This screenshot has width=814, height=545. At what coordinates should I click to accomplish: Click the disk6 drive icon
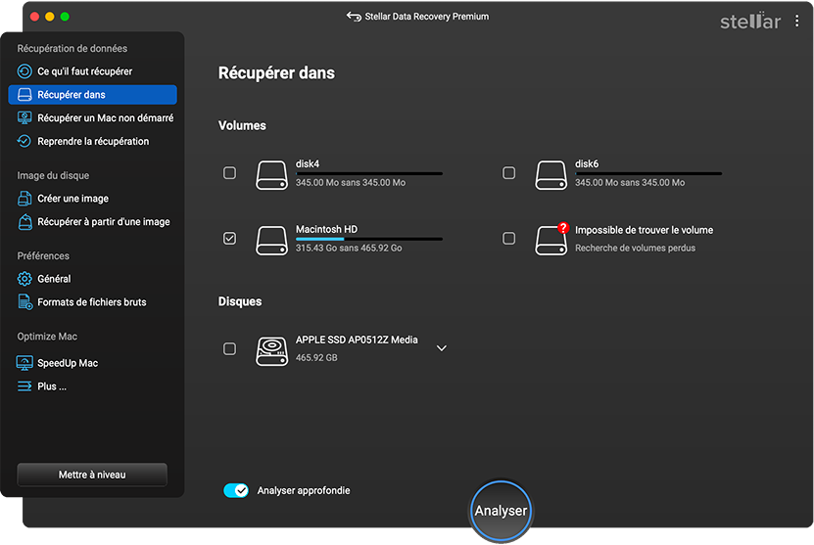coord(551,175)
